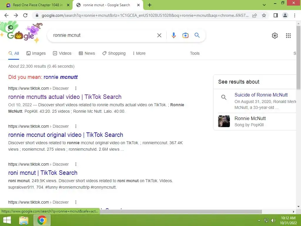Open the tab search dropdown
This screenshot has width=301, height=226.
[x=264, y=5]
